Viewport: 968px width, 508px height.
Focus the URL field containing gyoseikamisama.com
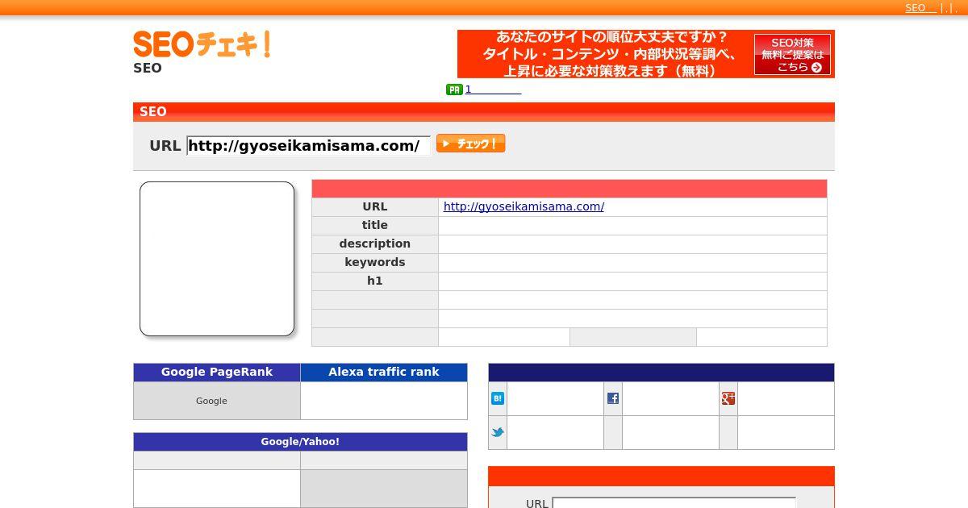[x=308, y=146]
